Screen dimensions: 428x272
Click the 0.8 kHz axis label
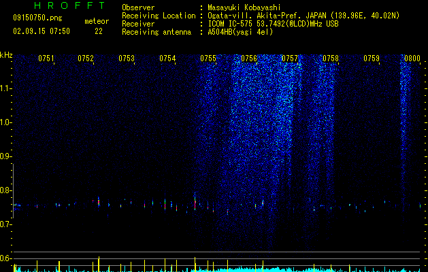click(x=5, y=190)
